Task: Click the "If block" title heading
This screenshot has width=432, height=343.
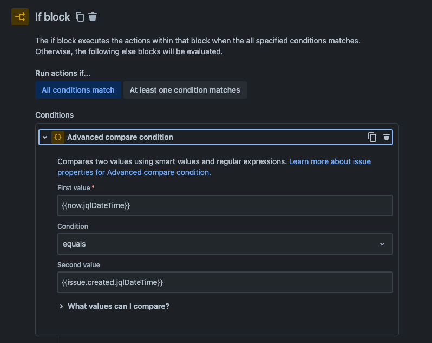Action: coord(53,17)
